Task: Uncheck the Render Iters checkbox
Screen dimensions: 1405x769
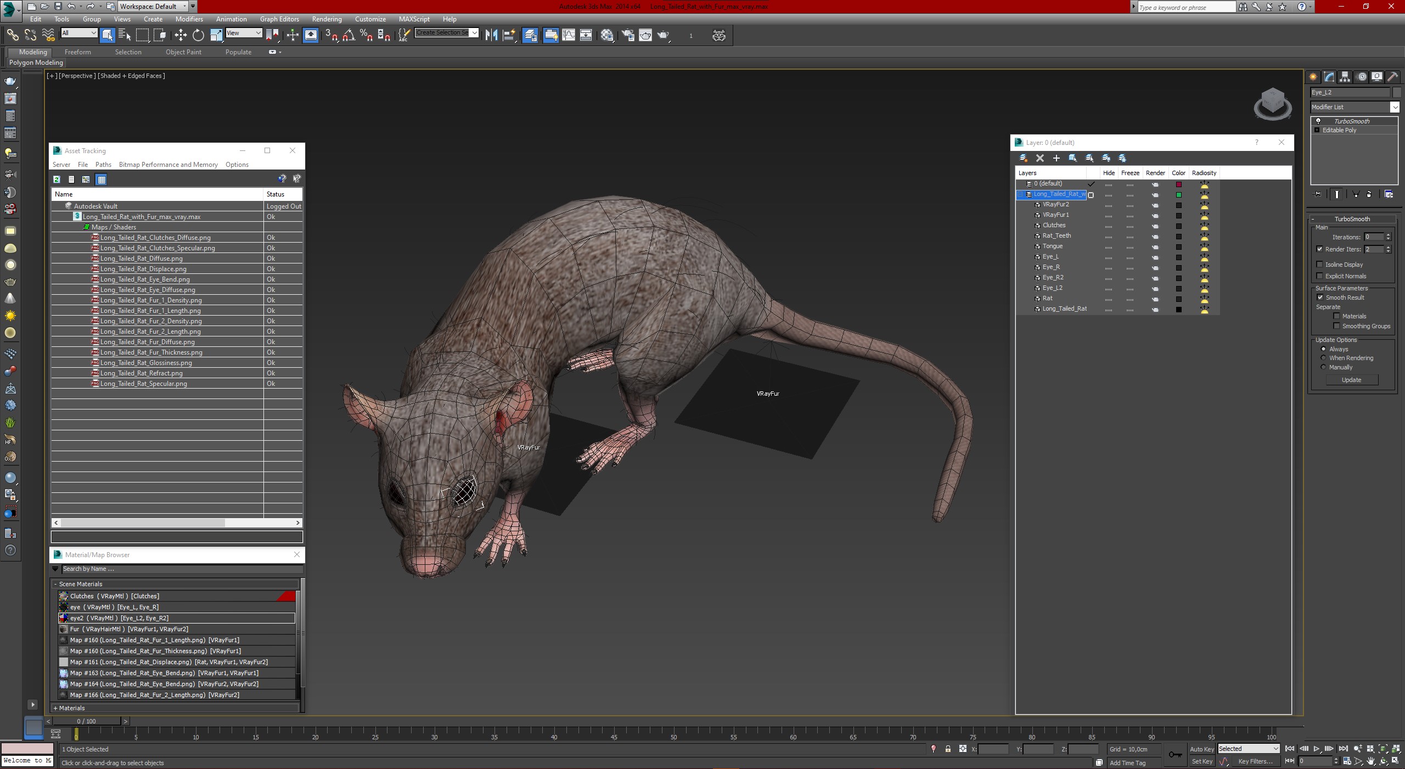Action: 1319,249
